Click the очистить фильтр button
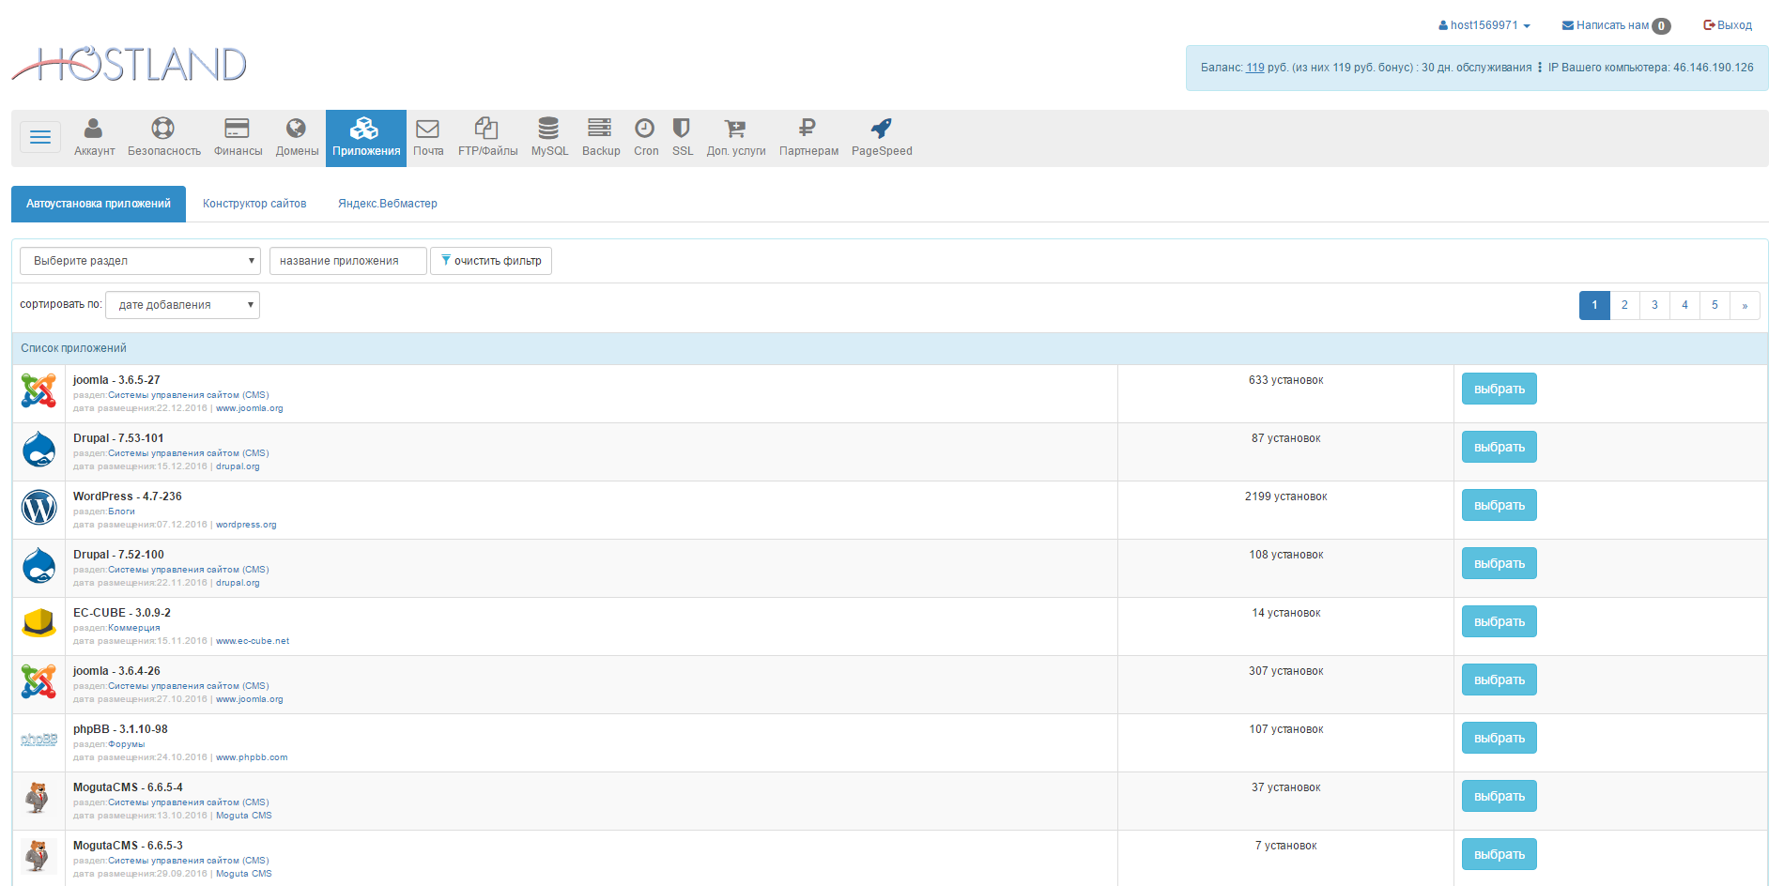The height and width of the screenshot is (886, 1784). 491,261
